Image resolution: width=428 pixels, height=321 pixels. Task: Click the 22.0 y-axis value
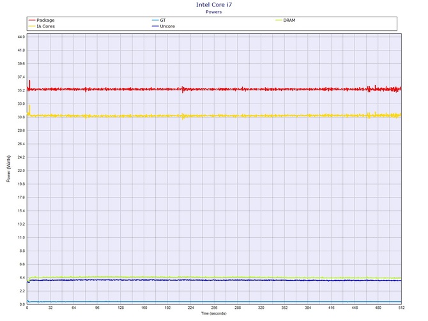pyautogui.click(x=21, y=171)
